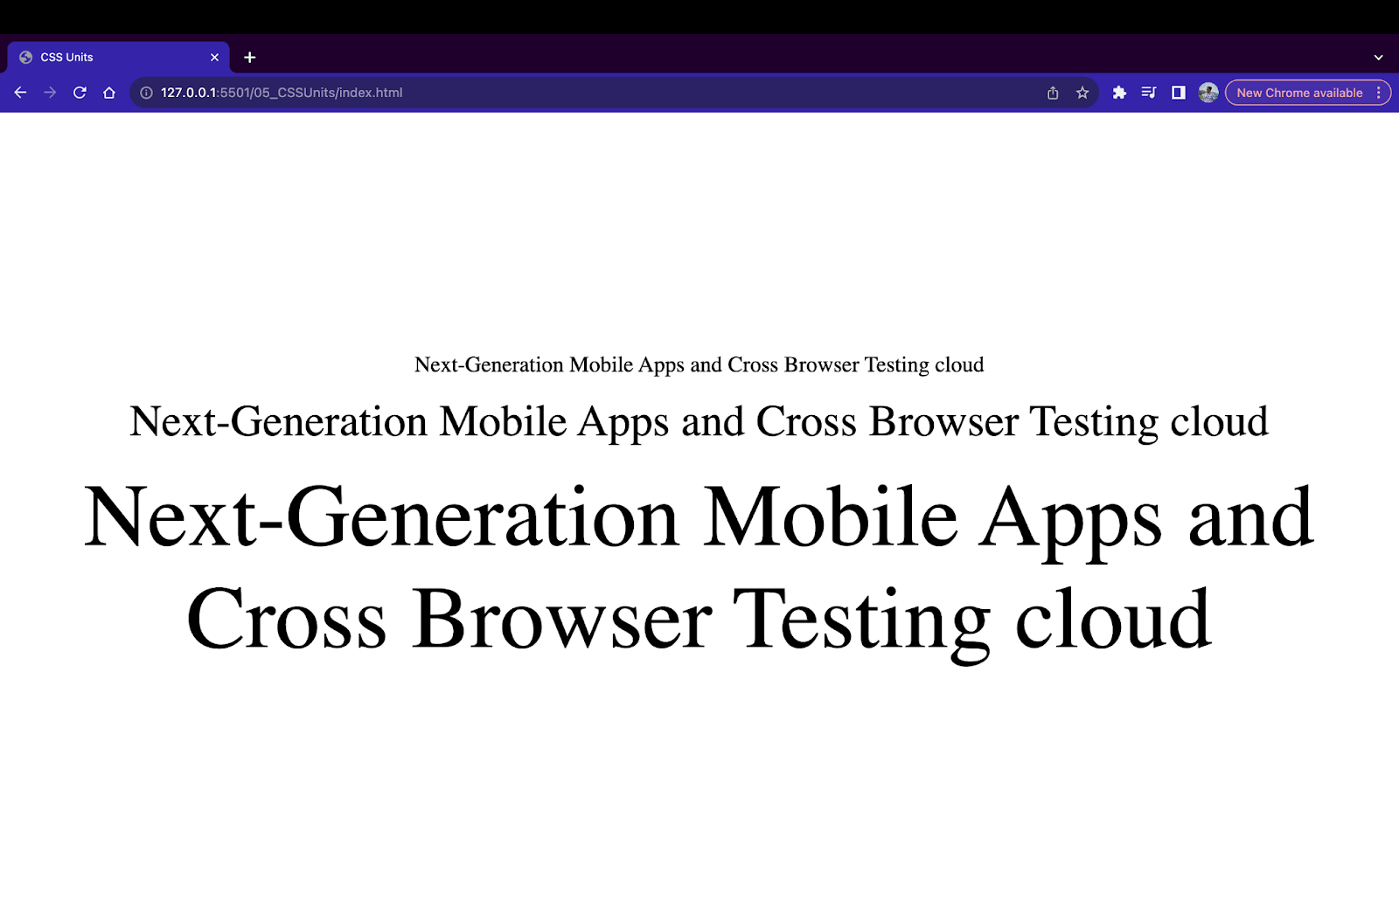
Task: Toggle the browser side panel
Action: pos(1179,93)
